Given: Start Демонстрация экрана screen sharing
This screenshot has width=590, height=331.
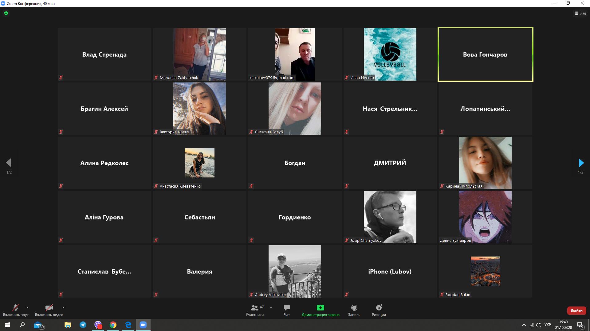Looking at the screenshot, I should point(321,310).
